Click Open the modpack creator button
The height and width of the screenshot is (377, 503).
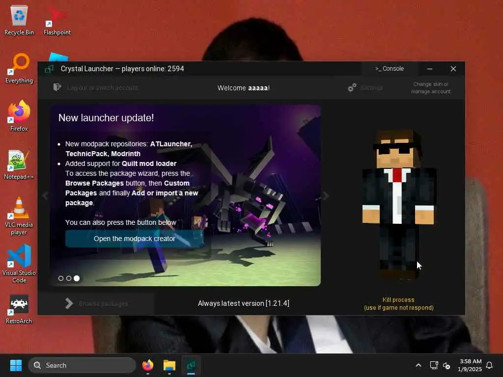click(x=135, y=239)
